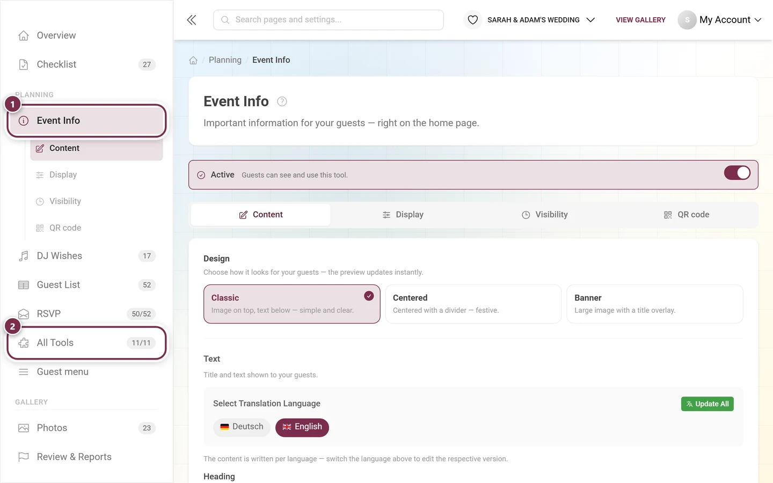Click the Review & Reports flag icon

24,457
